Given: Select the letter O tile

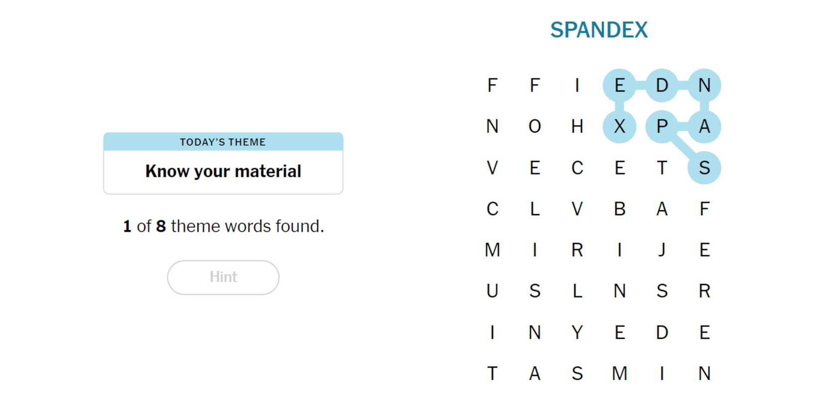Looking at the screenshot, I should click(x=535, y=127).
